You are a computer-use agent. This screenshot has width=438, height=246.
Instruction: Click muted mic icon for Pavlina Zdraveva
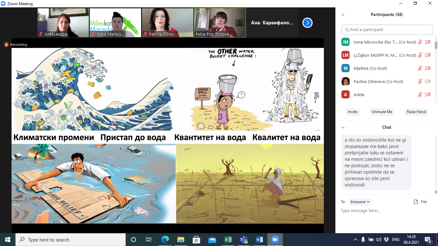(420, 81)
